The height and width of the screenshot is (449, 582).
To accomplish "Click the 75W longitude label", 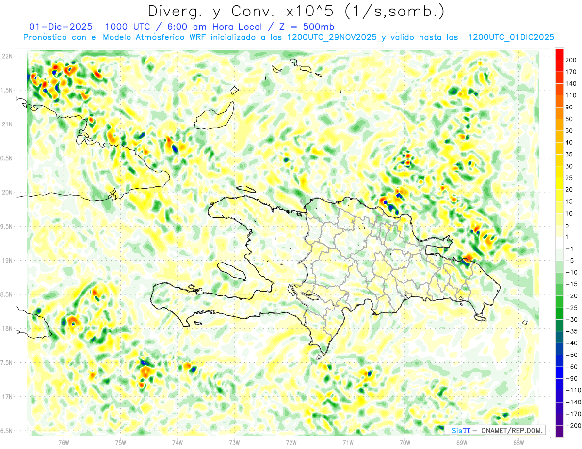I will (x=121, y=442).
